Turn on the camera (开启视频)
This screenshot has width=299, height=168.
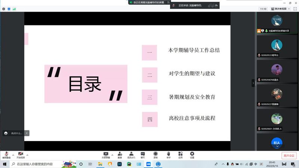pyautogui.click(x=20, y=155)
